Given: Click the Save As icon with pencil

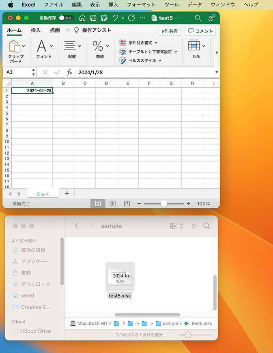Looking at the screenshot, I should (104, 18).
